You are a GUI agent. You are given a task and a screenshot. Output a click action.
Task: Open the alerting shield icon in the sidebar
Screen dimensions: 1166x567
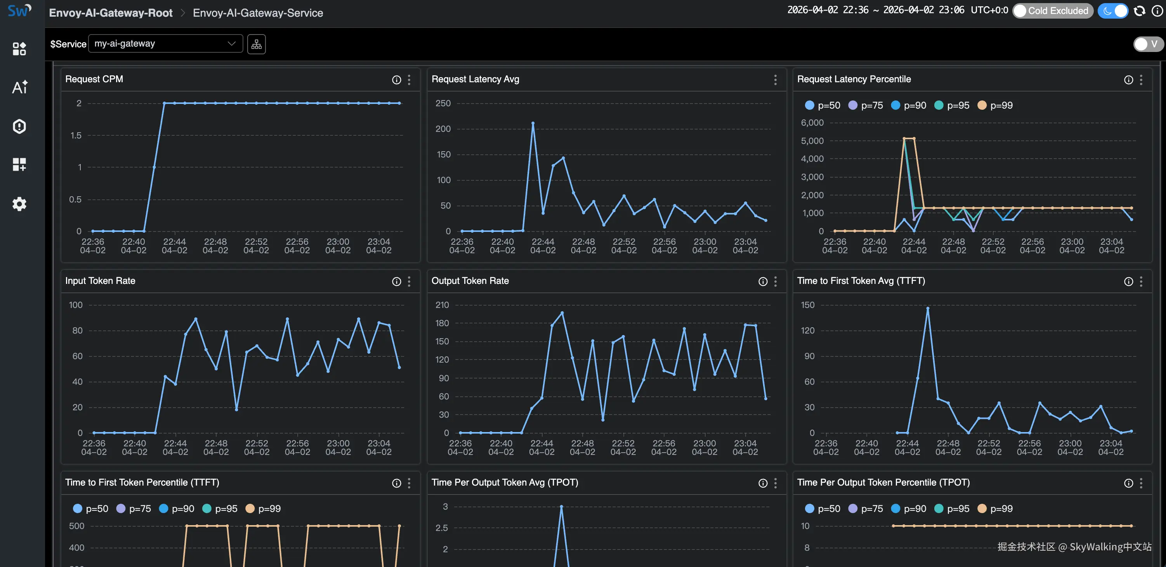pyautogui.click(x=19, y=126)
